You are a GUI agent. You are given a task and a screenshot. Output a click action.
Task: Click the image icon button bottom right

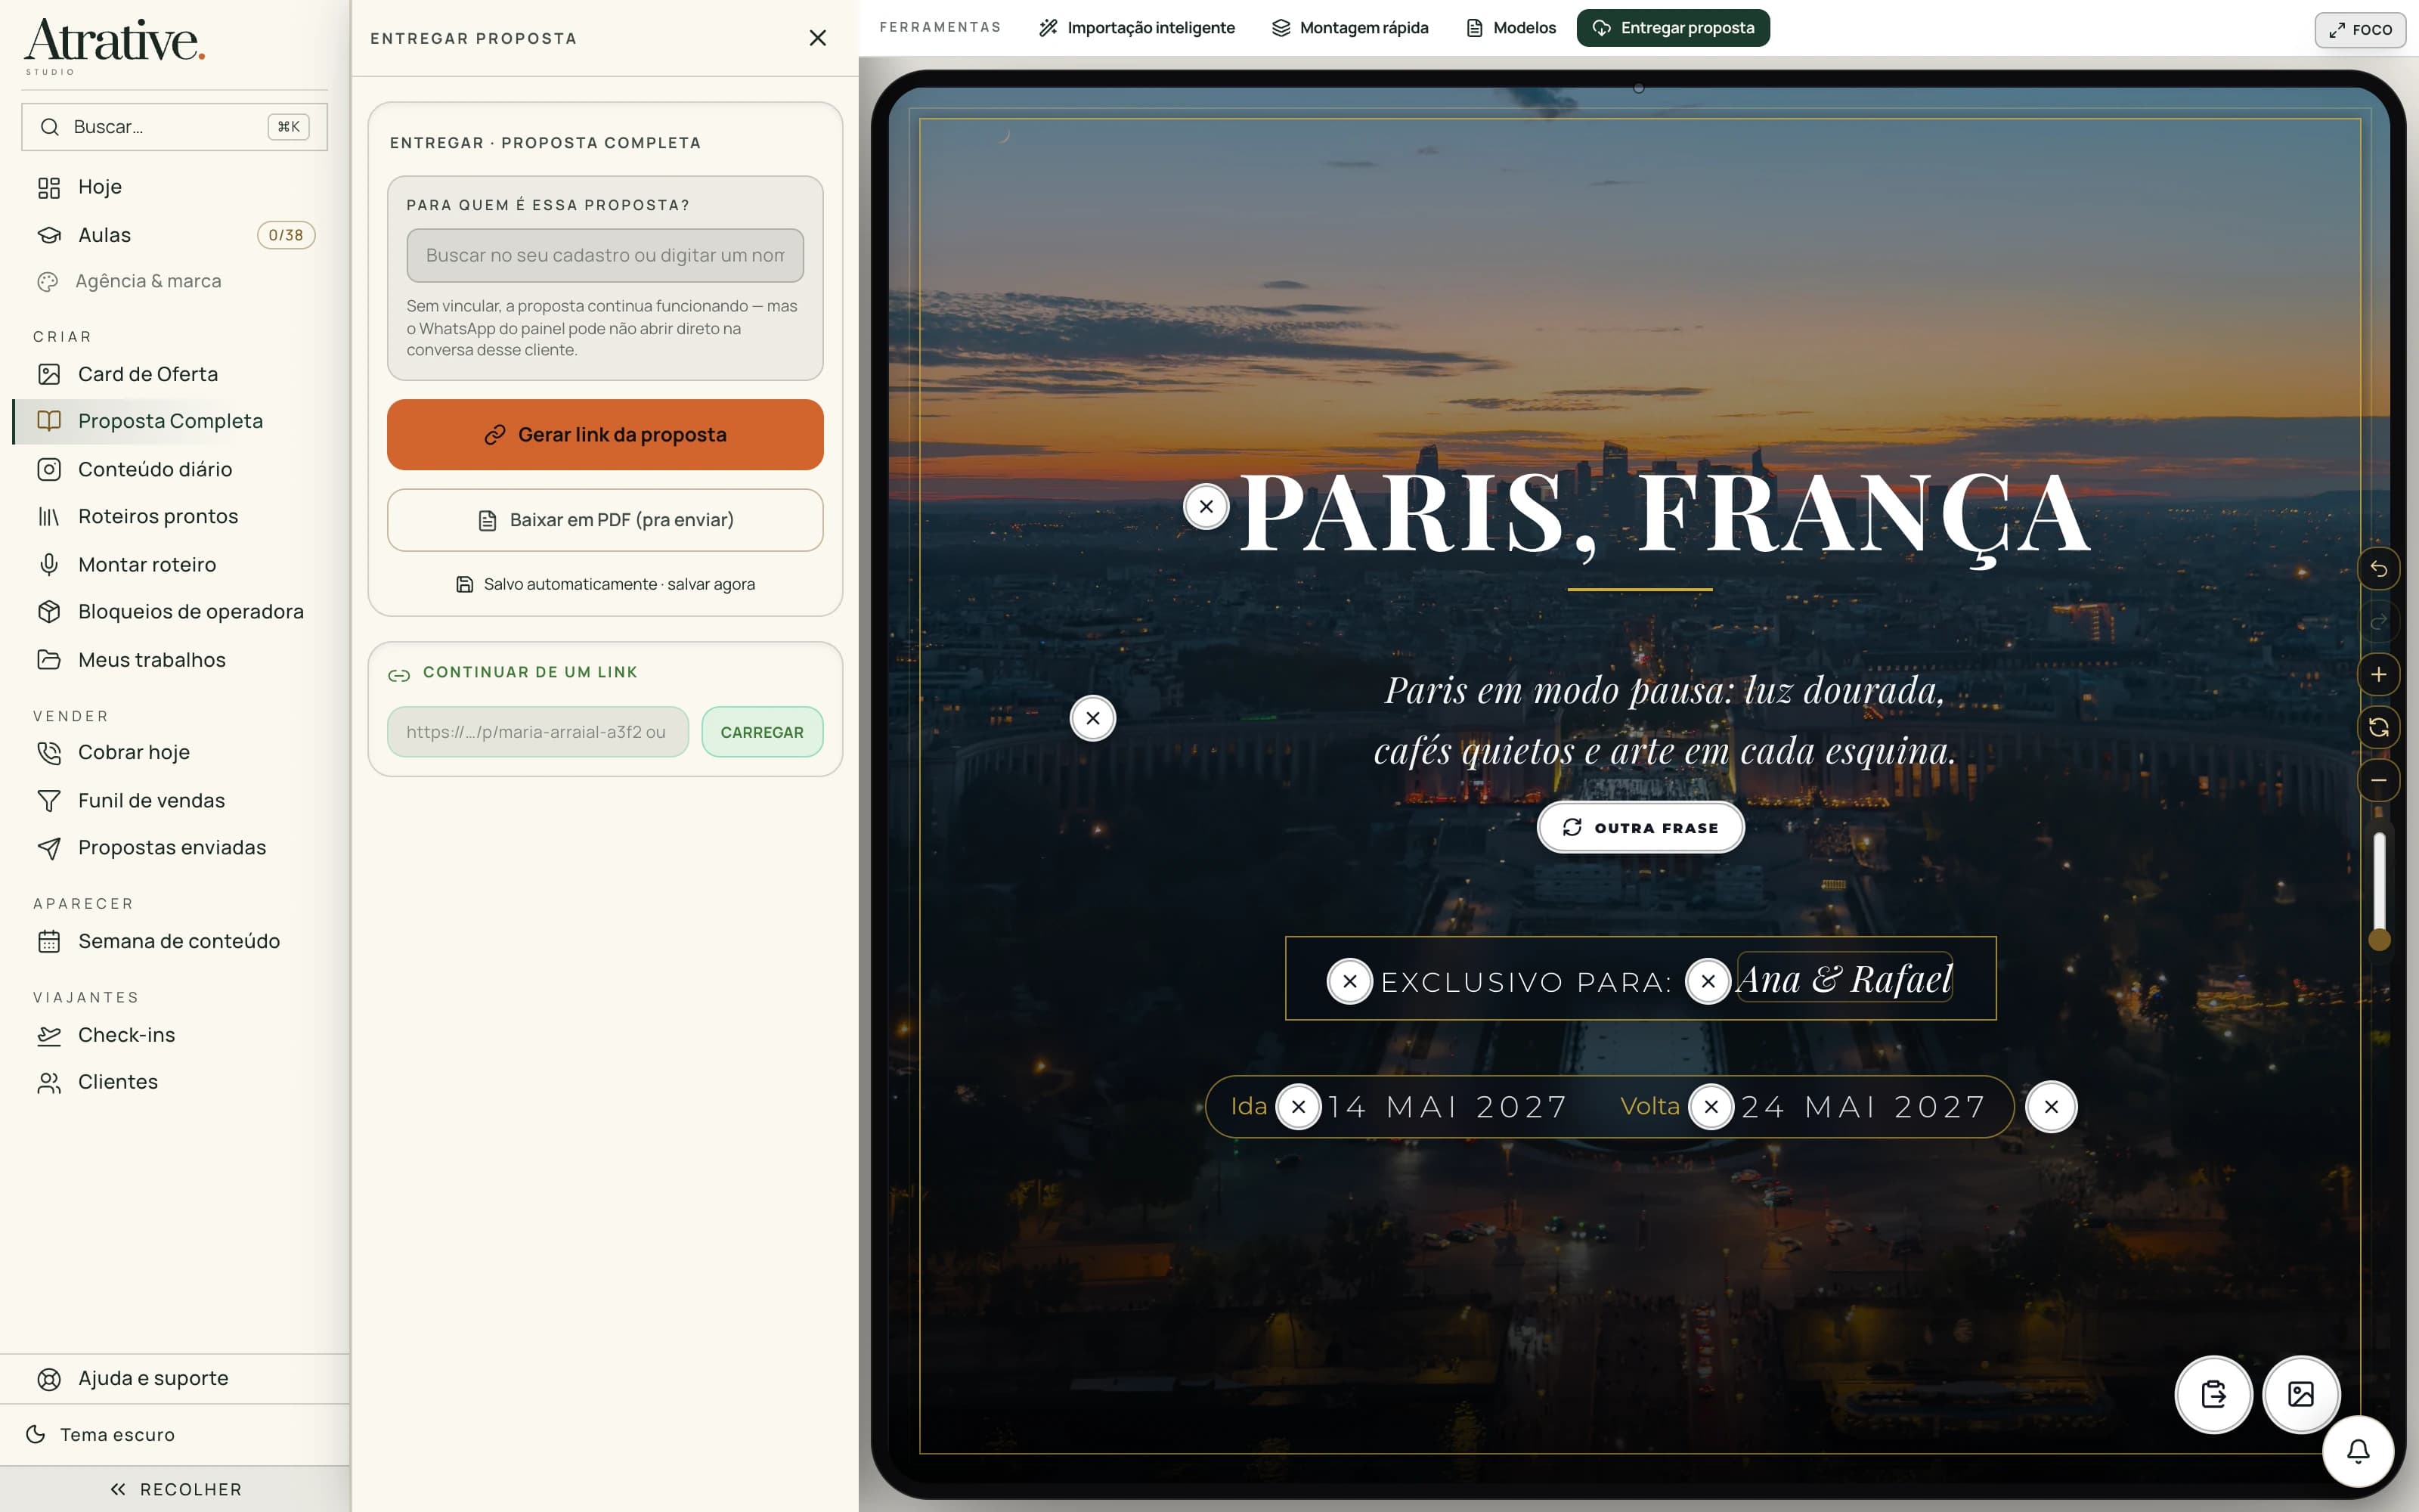(2300, 1394)
